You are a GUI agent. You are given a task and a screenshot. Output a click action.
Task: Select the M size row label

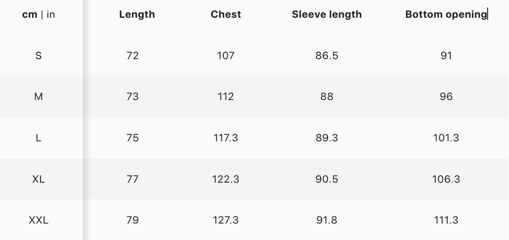38,96
